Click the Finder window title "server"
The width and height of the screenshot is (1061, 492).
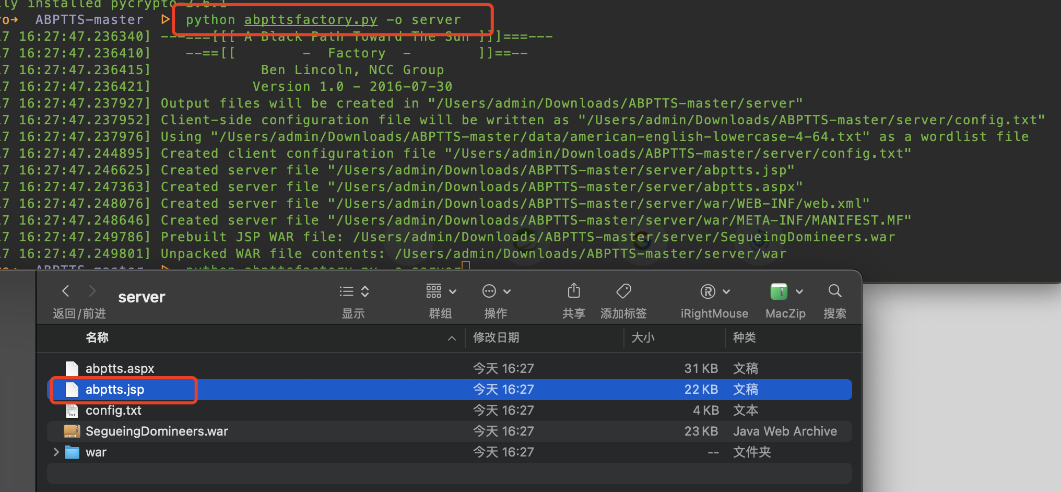pos(142,297)
